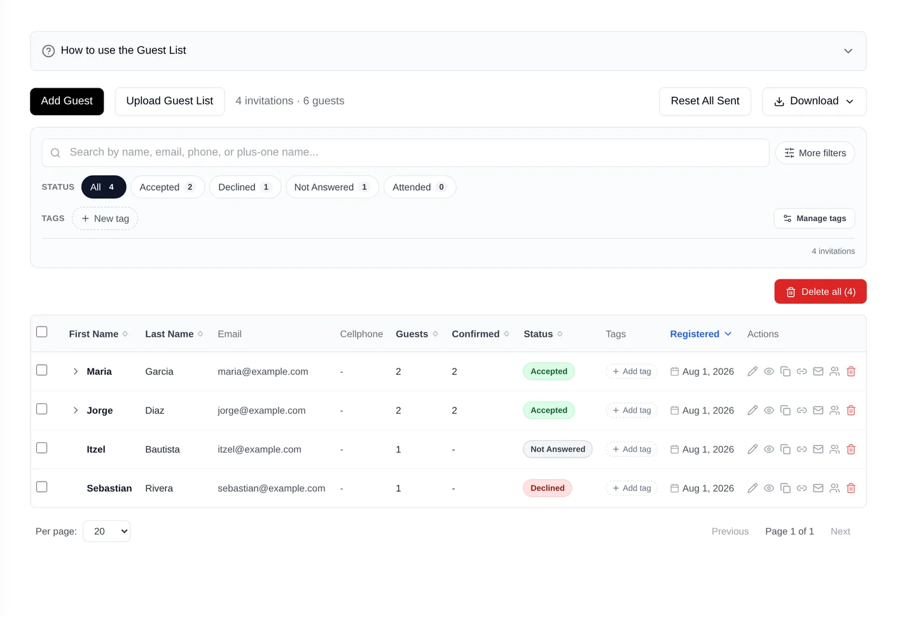Viewport: 916px width, 617px height.
Task: Edit Jorge Diaz with the pencil icon
Action: [753, 410]
